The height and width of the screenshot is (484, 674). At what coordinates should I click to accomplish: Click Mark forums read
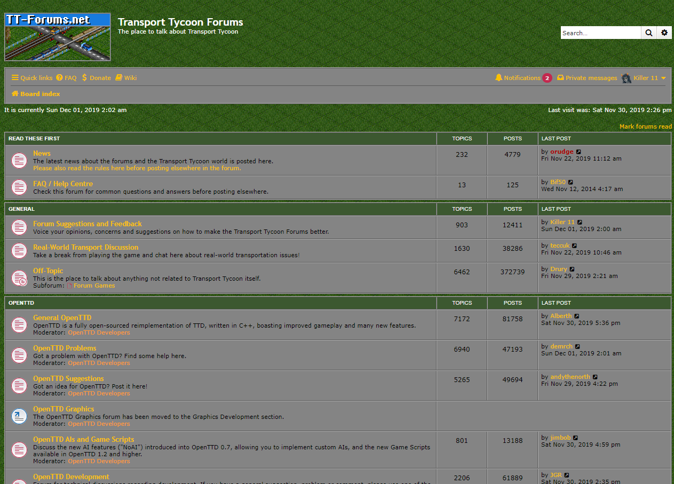[x=646, y=126]
